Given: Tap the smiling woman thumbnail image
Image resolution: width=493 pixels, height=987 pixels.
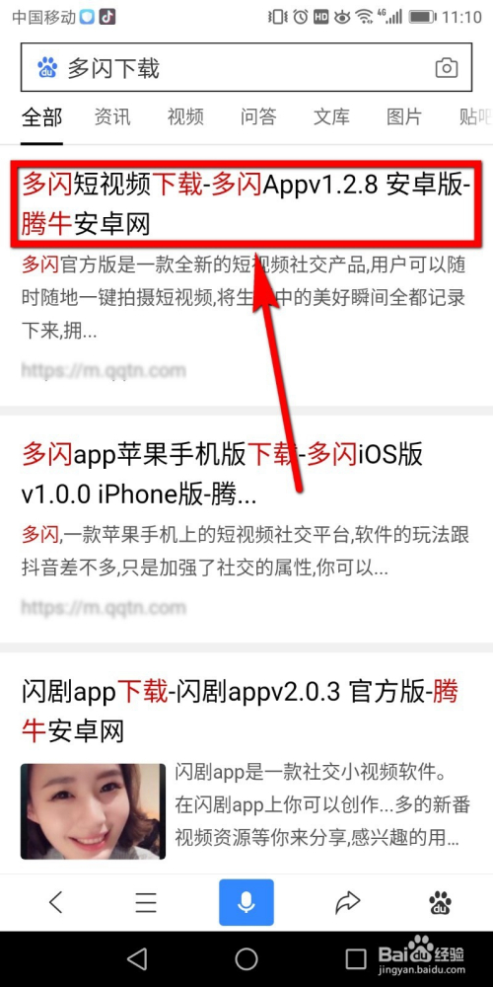Looking at the screenshot, I should coord(93,811).
